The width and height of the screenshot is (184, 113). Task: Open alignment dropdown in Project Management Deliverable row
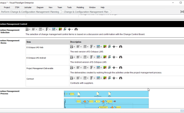pyautogui.click(x=81, y=68)
